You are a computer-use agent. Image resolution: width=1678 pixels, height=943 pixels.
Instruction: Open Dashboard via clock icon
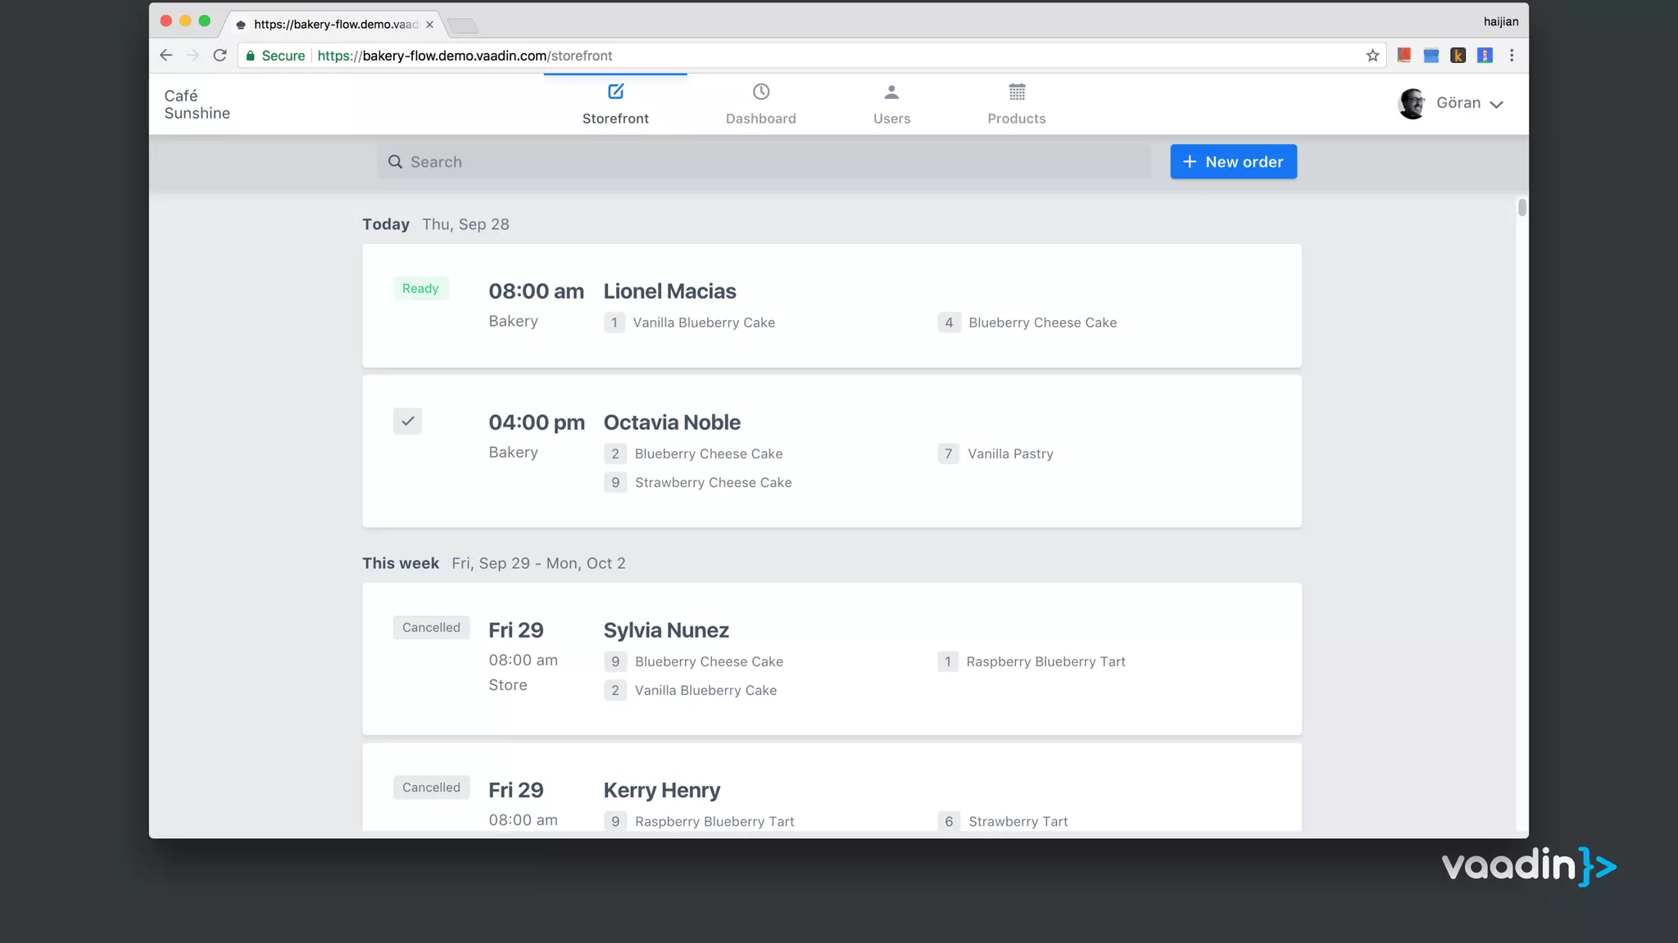tap(760, 92)
